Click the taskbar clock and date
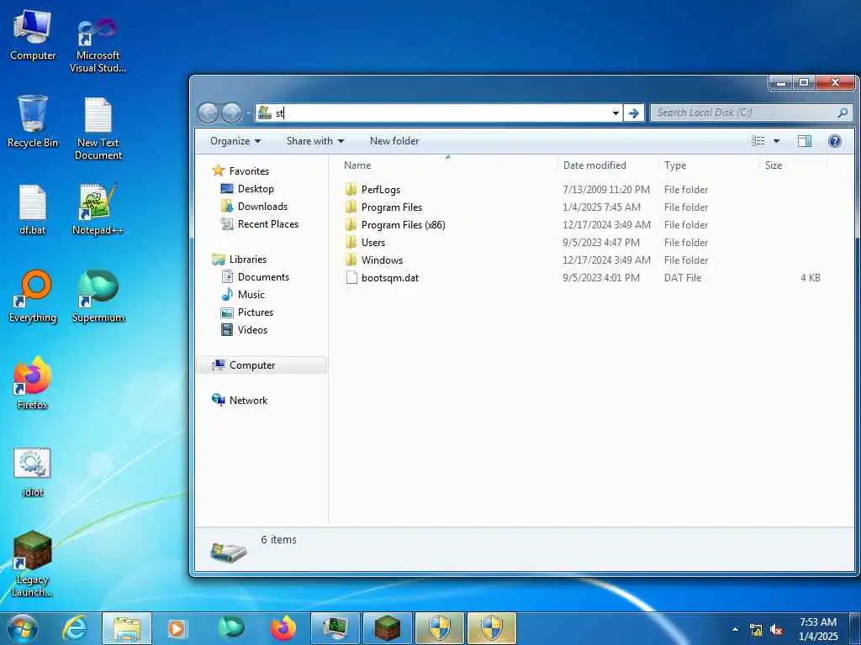Screen dimensions: 861x645 [818, 629]
